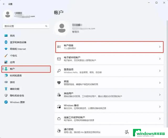
Task: Click the 游戏 controller icon
Action: [x=6, y=82]
